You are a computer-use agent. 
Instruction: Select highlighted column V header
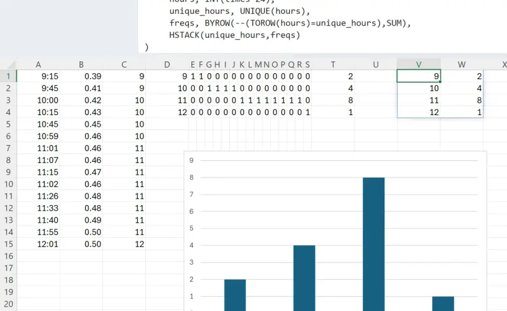(419, 65)
